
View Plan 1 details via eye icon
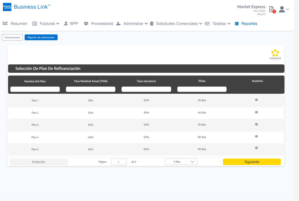[x=256, y=100]
